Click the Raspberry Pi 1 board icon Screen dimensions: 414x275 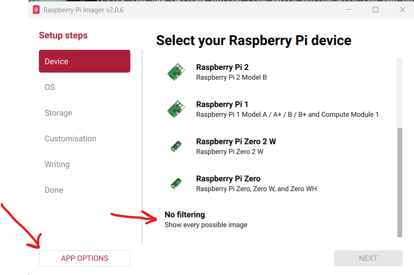point(175,109)
